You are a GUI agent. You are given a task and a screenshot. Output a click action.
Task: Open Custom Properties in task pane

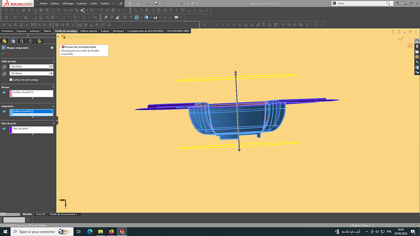click(x=417, y=67)
